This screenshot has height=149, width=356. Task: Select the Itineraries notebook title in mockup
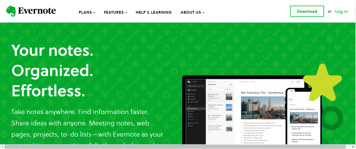(212, 84)
